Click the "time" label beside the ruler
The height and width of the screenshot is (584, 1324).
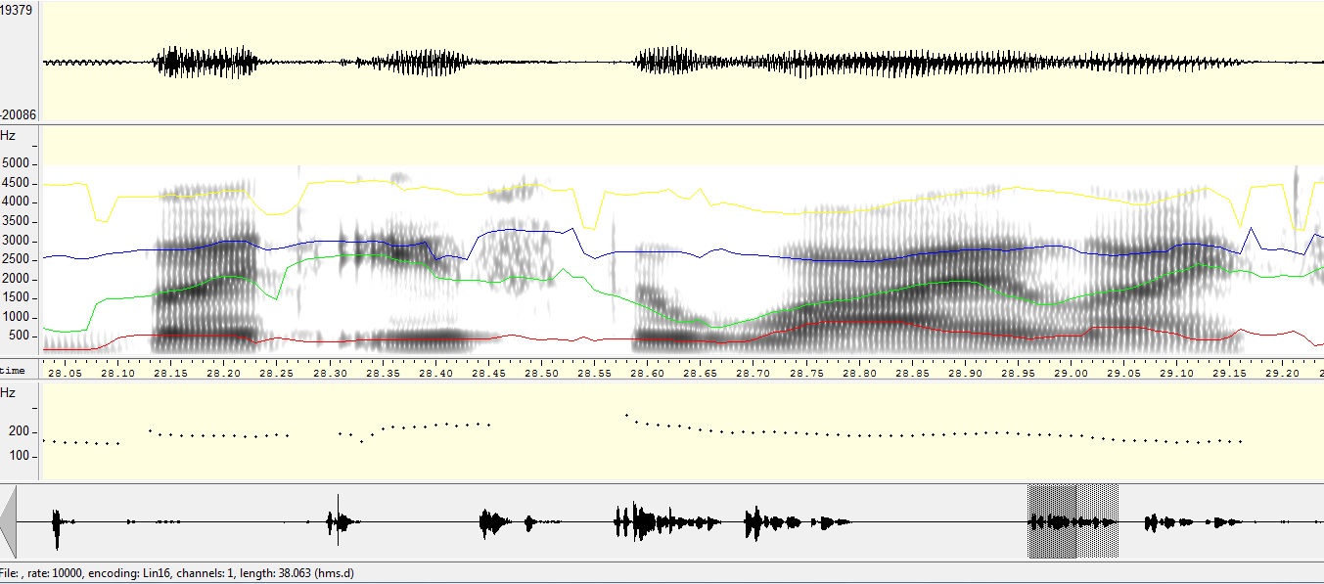coord(13,371)
